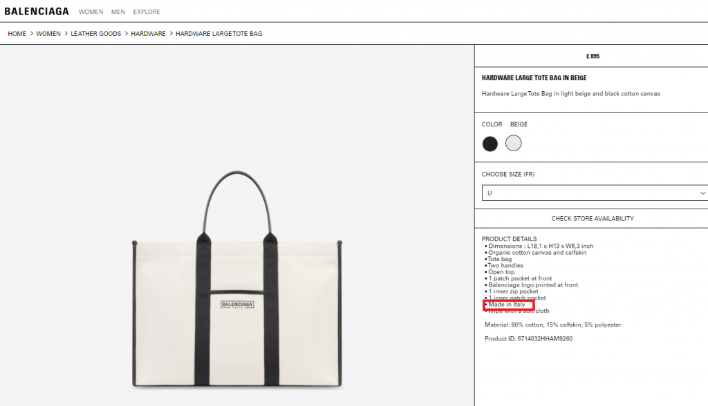
Task: Go to the Women breadcrumb link
Action: [48, 34]
